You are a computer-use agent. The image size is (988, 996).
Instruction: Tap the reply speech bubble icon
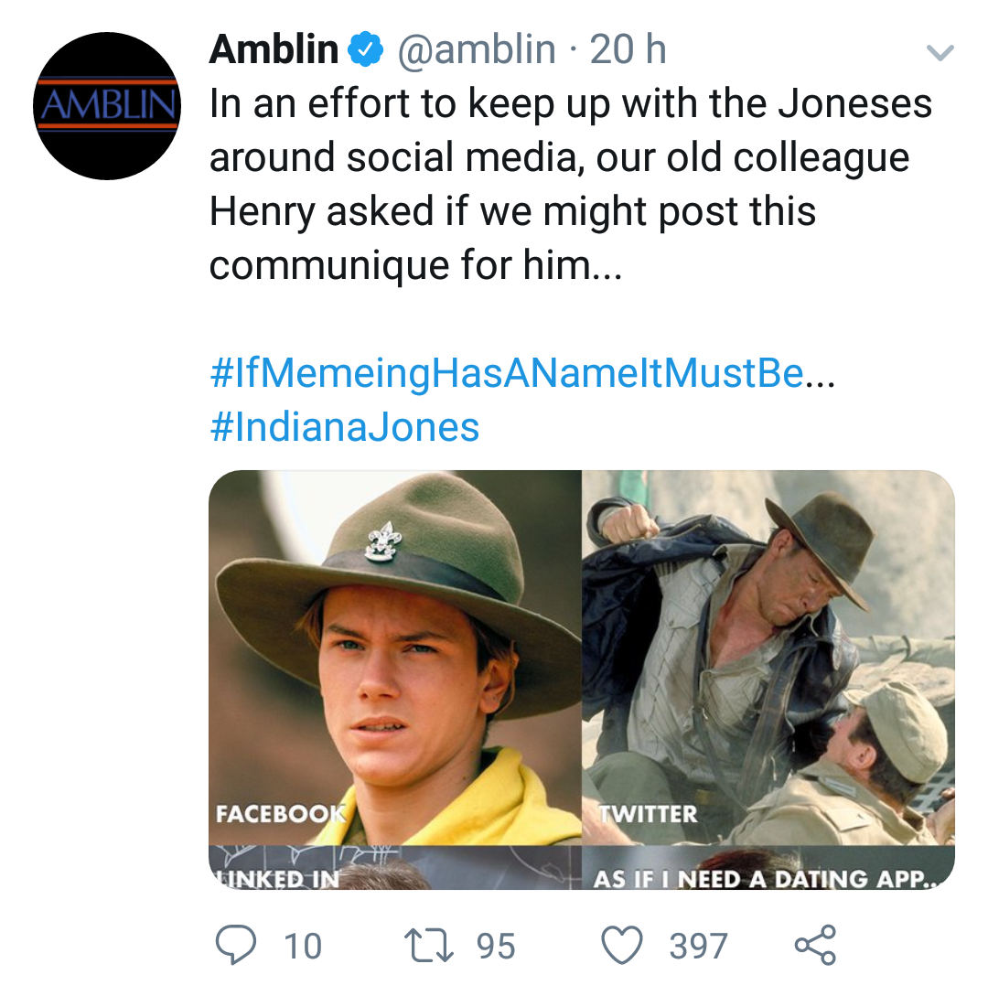tap(236, 945)
